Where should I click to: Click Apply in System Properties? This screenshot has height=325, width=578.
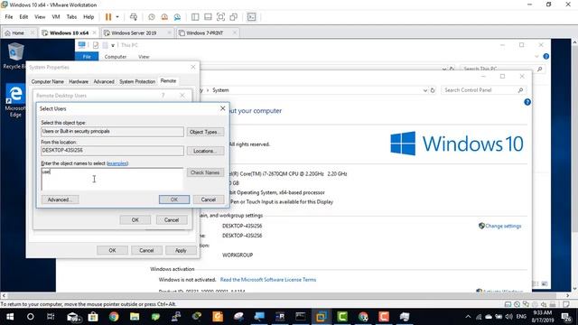point(181,250)
